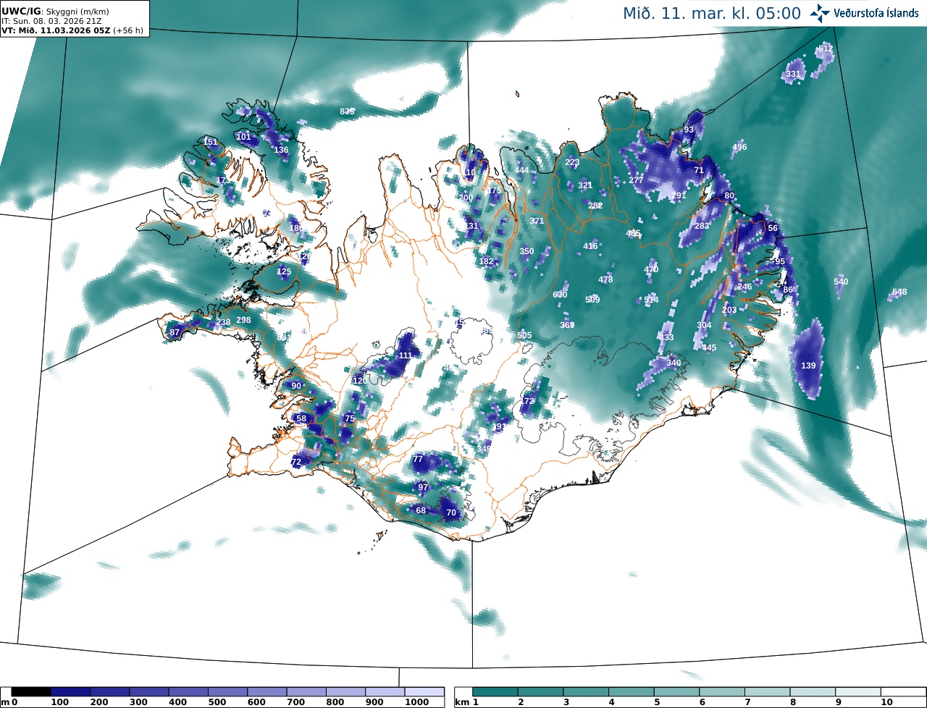Screen dimensions: 927x708
Task: Click the visibility value 298 on the map
Action: (243, 320)
